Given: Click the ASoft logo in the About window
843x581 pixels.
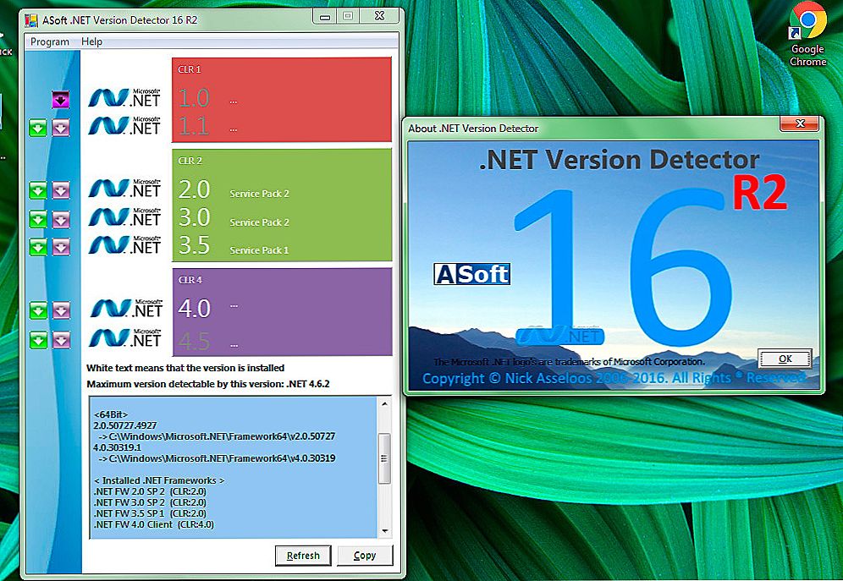Looking at the screenshot, I should click(x=472, y=274).
